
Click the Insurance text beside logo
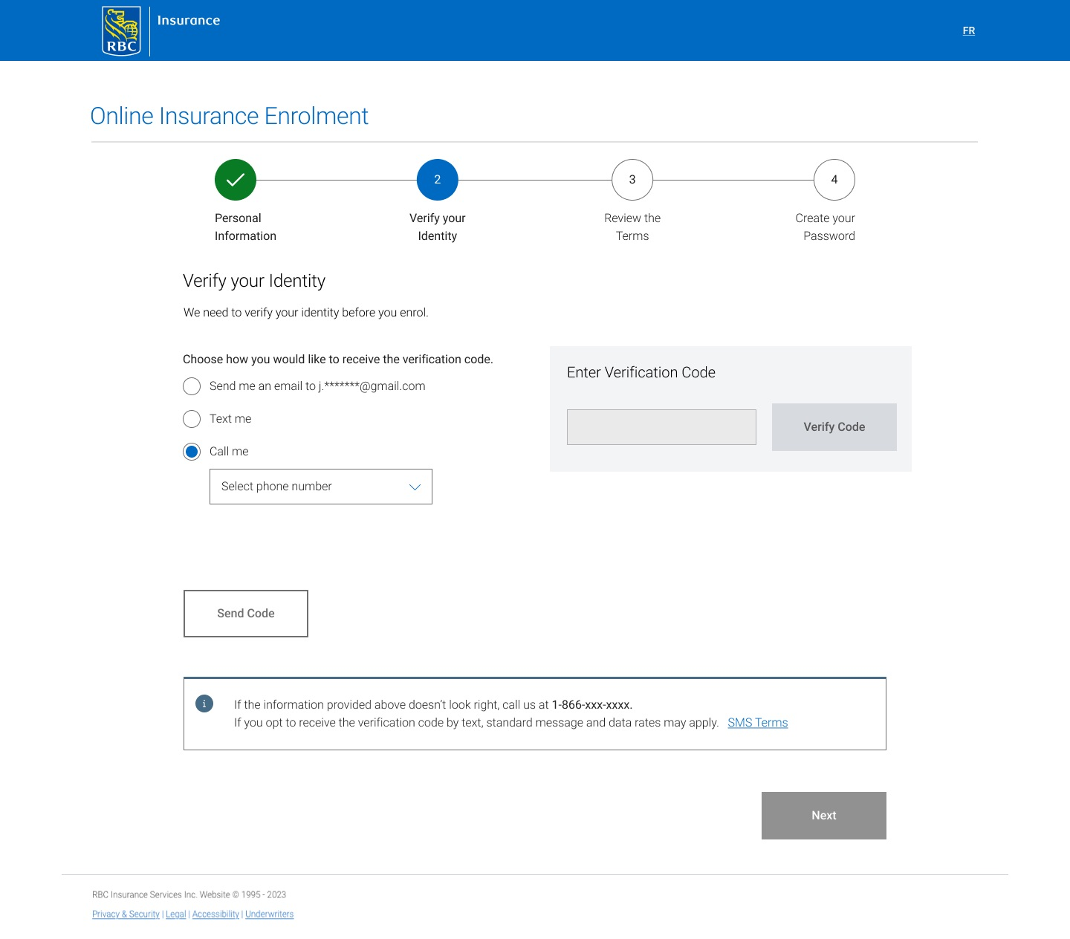(189, 21)
